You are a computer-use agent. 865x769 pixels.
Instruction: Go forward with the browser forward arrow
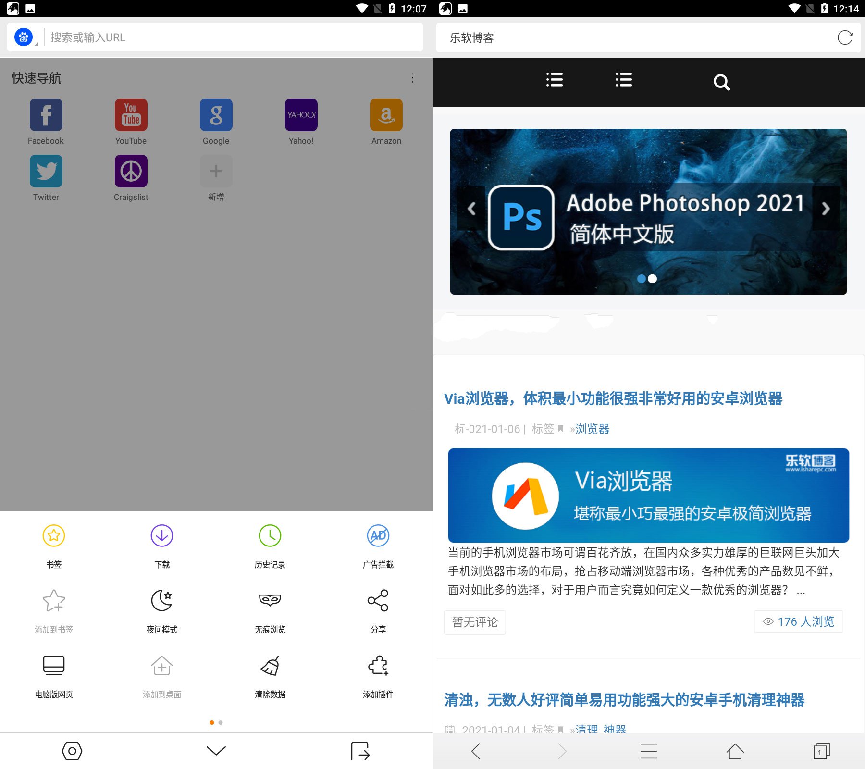click(x=562, y=751)
